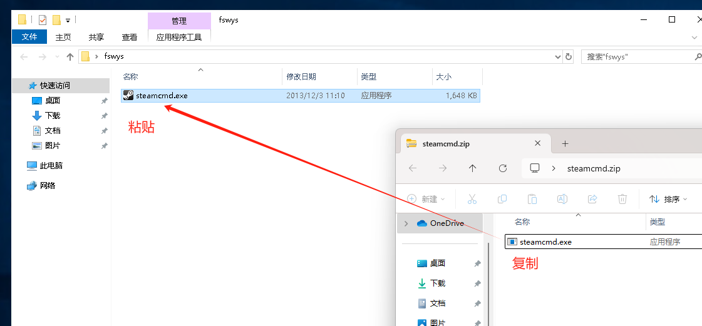Open the 应用程序工具 ribbon tab
This screenshot has height=326, width=702.
[179, 37]
